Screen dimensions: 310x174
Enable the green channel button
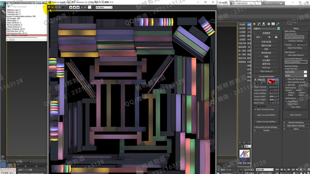74,7
